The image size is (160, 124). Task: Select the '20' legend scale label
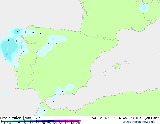coord(43,123)
